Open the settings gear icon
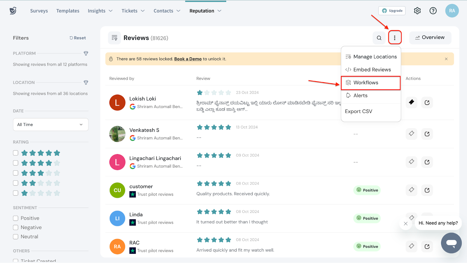Viewport: 467px width, 263px height. [x=417, y=11]
